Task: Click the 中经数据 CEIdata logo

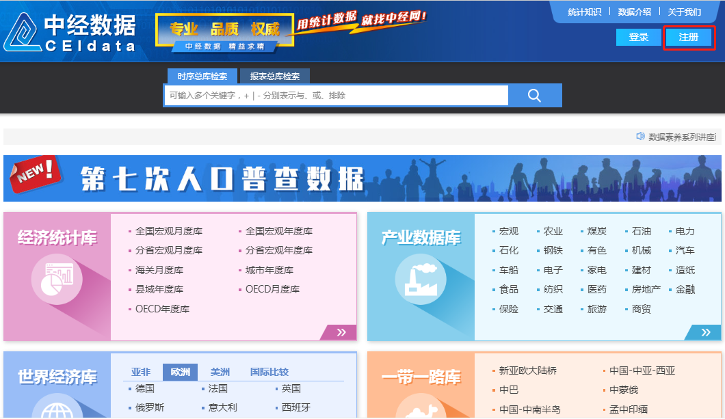Action: 70,33
